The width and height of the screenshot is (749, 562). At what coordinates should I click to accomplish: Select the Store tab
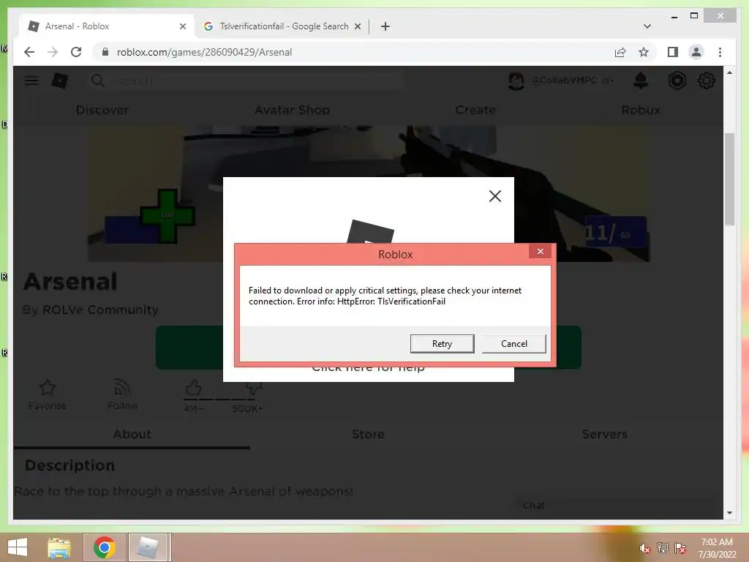(368, 434)
